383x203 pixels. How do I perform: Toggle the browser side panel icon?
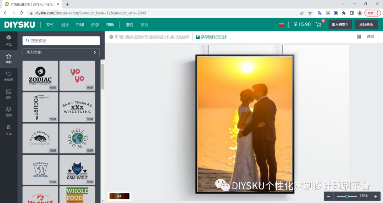(x=352, y=13)
